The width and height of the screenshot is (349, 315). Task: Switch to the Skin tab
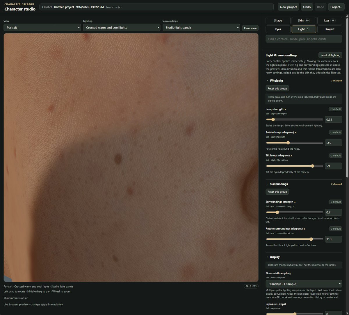304,21
